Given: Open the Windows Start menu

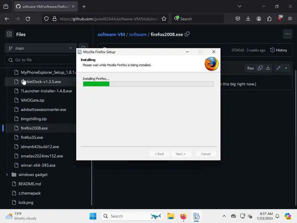Looking at the screenshot, I should tap(93, 216).
